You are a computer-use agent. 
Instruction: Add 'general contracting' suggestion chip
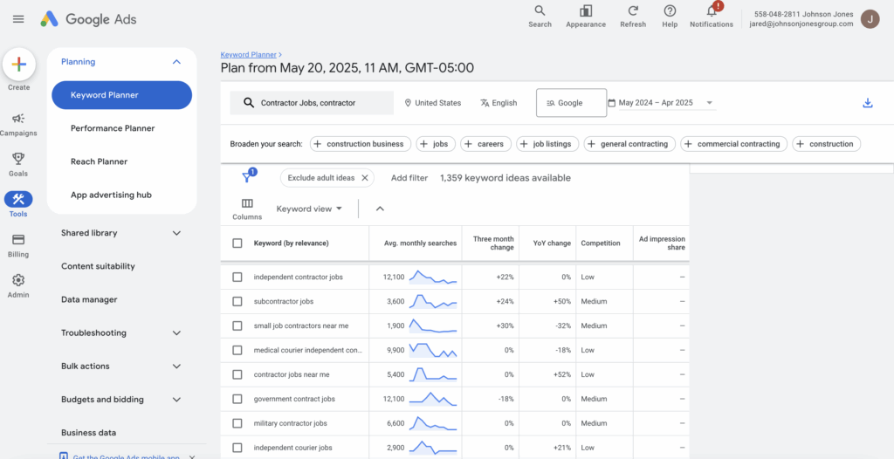(629, 144)
